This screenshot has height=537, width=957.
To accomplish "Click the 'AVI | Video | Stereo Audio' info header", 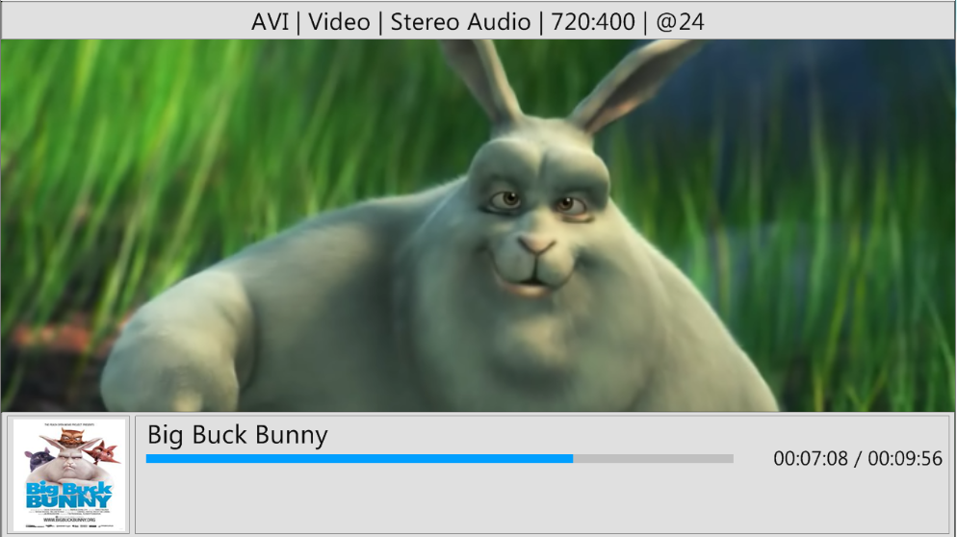I will [478, 22].
